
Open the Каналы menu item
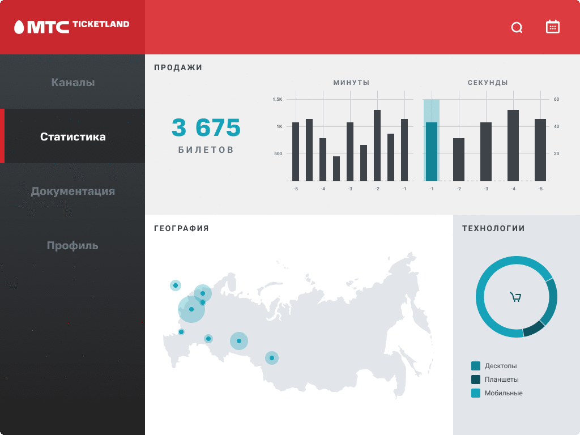tap(72, 82)
